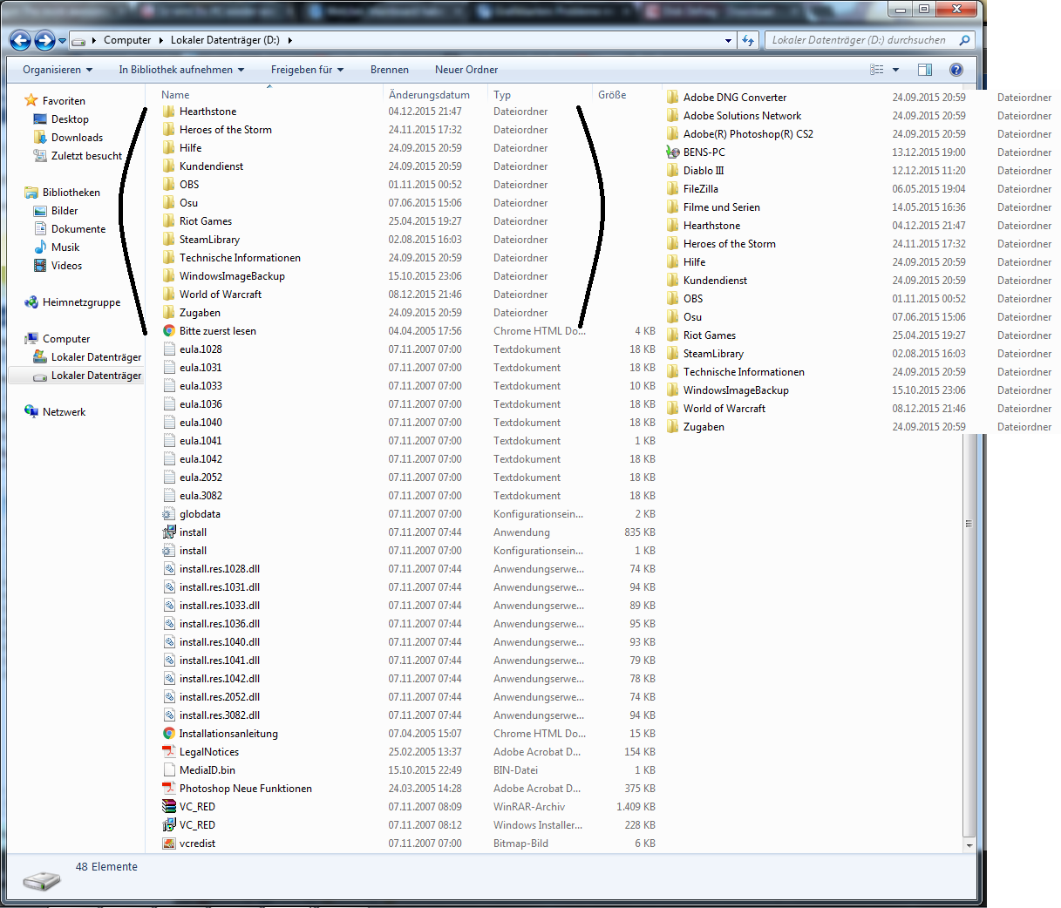Viewport: 1061px width, 908px height.
Task: Open In Bibliothek aufnehmen dropdown
Action: click(x=181, y=70)
